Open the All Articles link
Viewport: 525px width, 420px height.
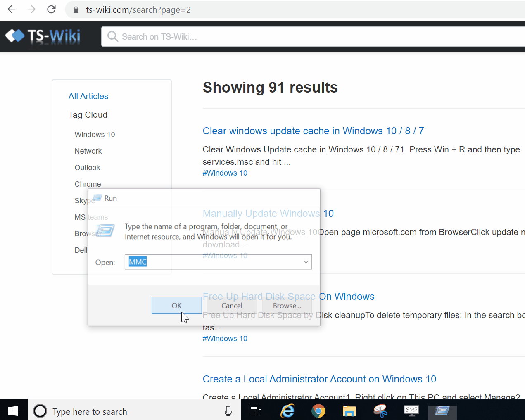pos(88,96)
